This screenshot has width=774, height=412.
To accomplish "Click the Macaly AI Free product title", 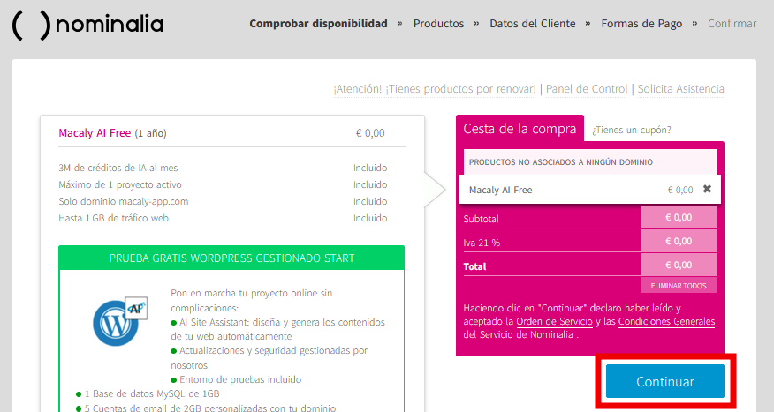I will (x=95, y=133).
